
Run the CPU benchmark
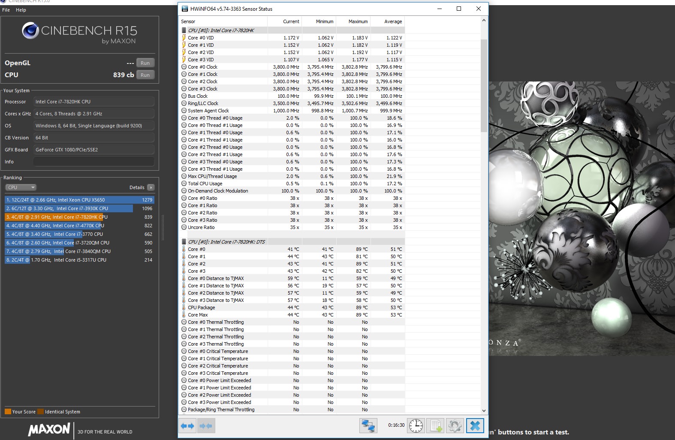coord(145,75)
